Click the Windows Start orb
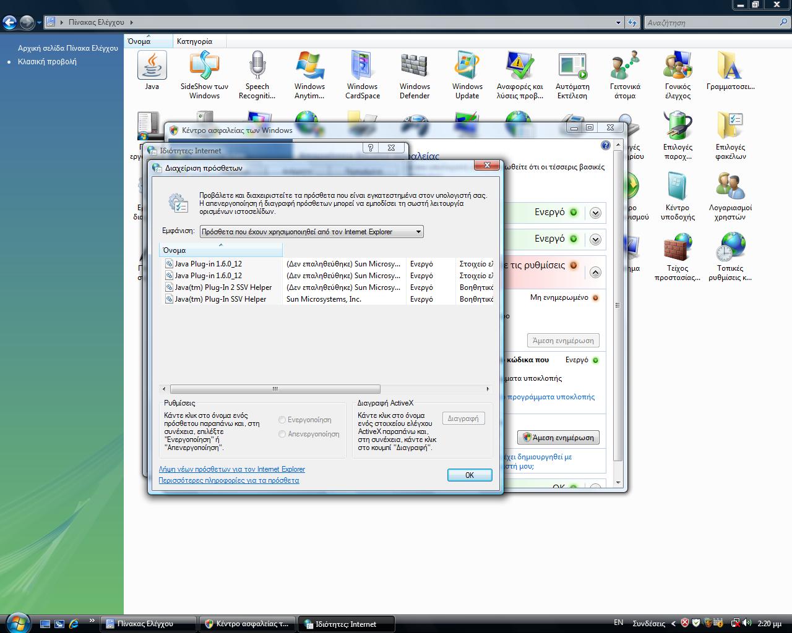This screenshot has height=633, width=792. coord(17,622)
